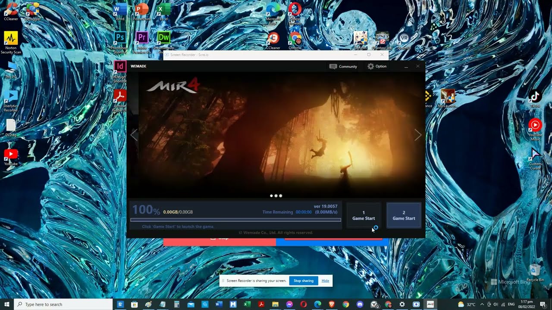Open the Option settings in MIR4 launcher
552x310 pixels.
tap(377, 66)
